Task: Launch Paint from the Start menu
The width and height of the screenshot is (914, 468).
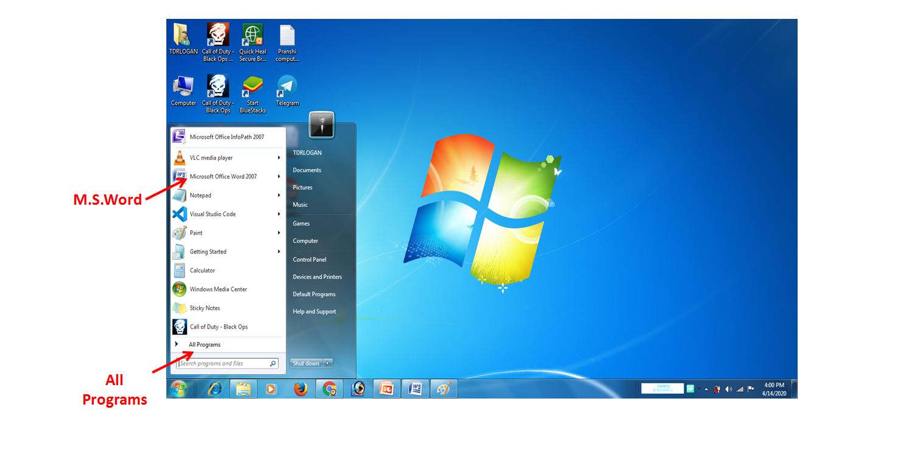Action: pyautogui.click(x=228, y=233)
